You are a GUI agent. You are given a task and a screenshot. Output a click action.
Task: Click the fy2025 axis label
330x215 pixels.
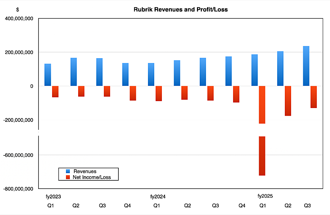[265, 196]
